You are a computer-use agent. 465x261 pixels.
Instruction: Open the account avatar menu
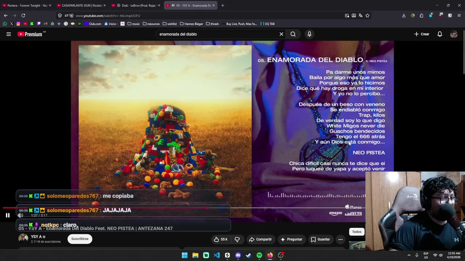(454, 34)
